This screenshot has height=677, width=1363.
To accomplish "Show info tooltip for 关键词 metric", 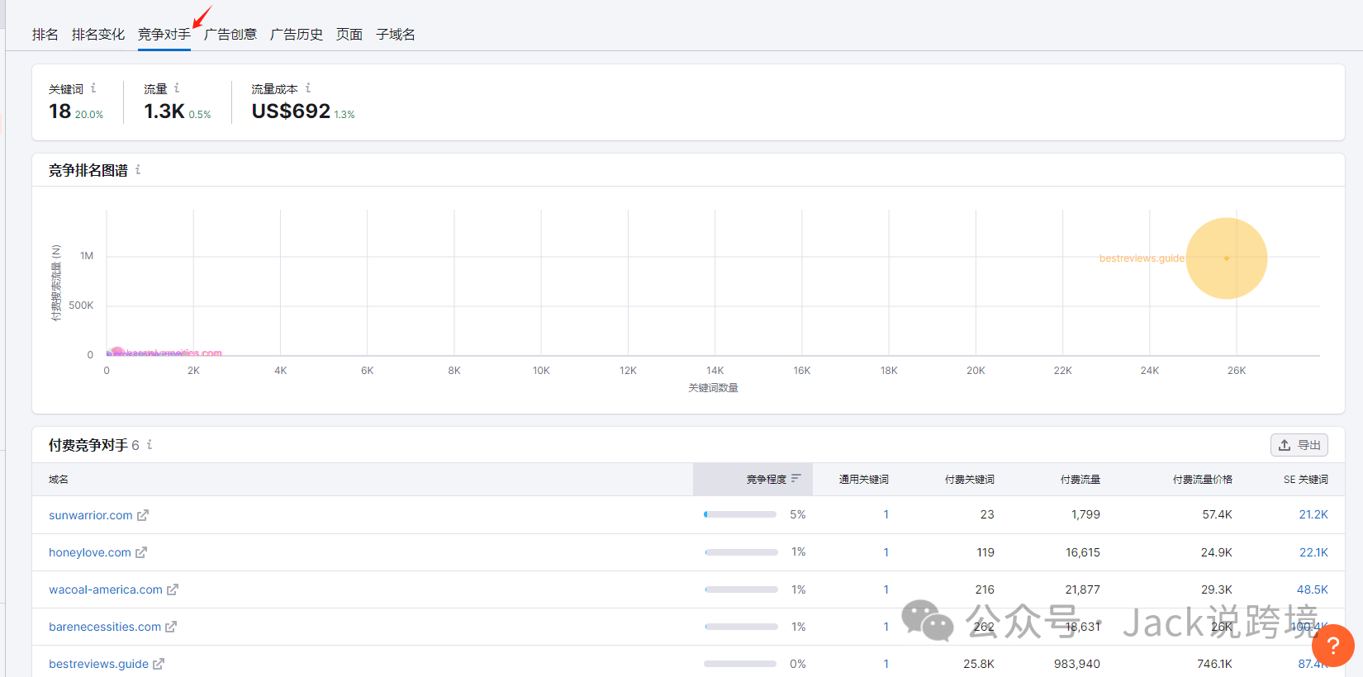I will coord(93,88).
